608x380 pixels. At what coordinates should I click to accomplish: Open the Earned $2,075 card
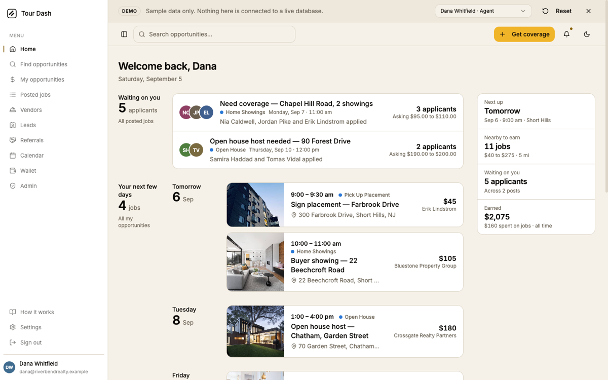[536, 217]
